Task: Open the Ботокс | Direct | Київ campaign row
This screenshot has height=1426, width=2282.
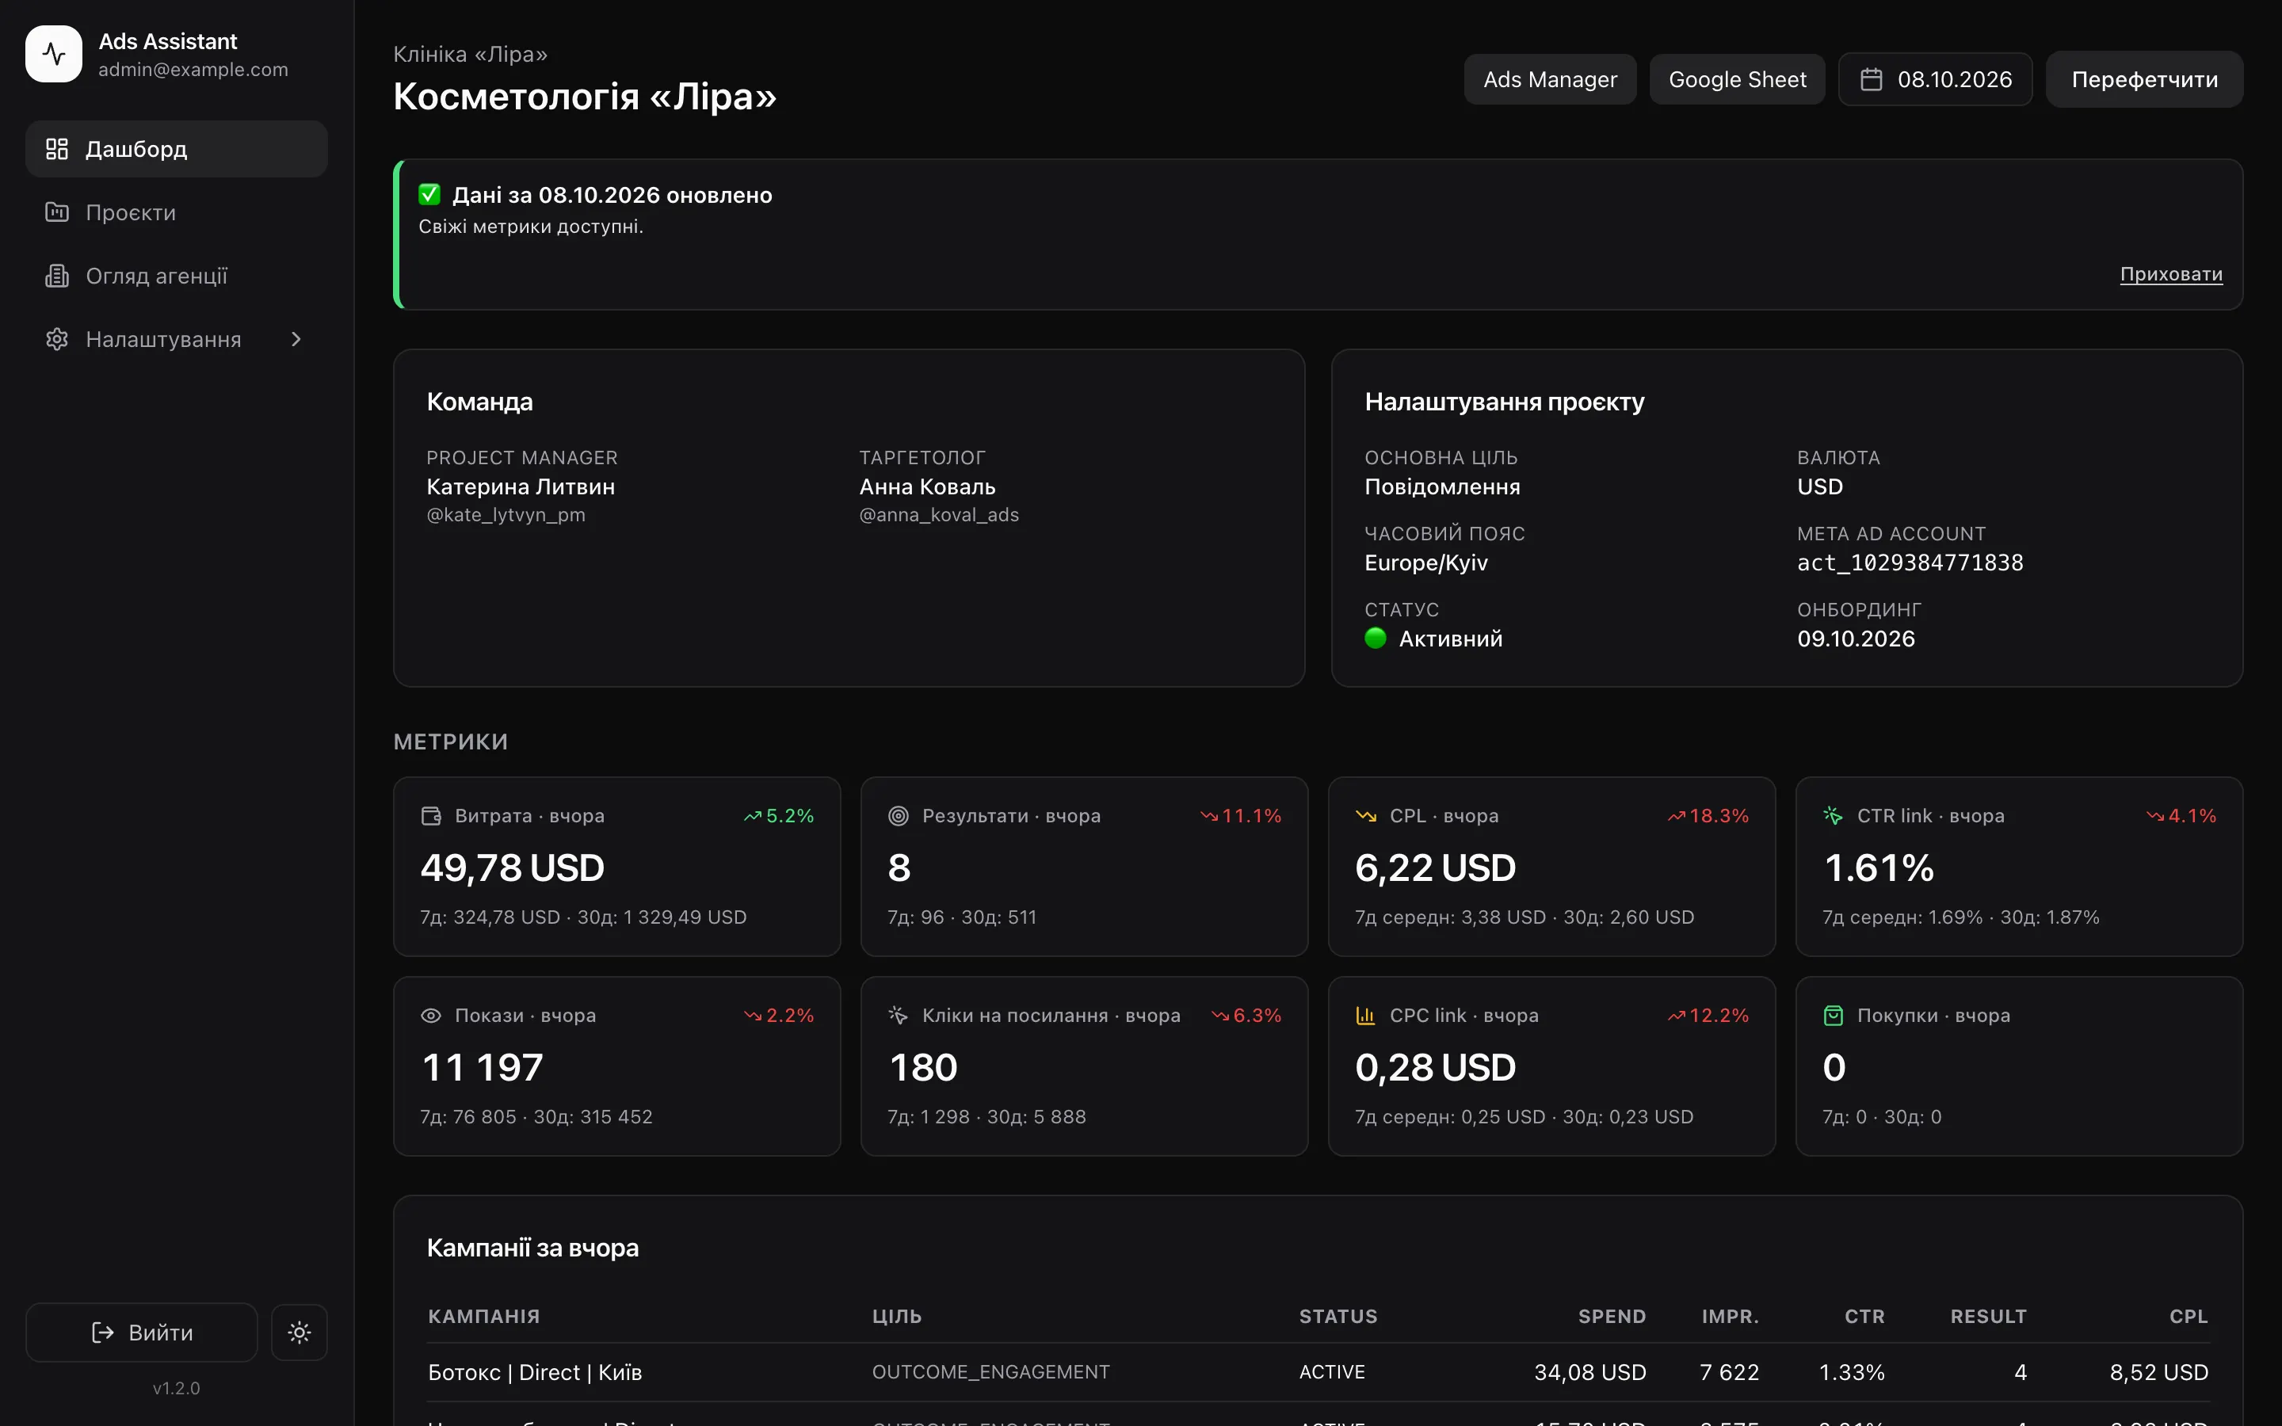Action: (1318, 1372)
